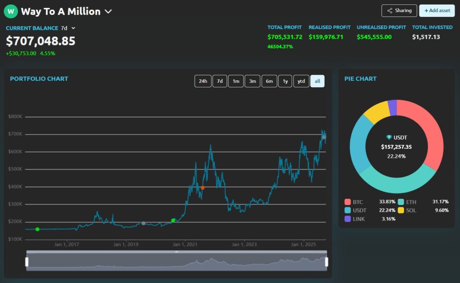Click the first green marker on chart line
The height and width of the screenshot is (283, 460).
tap(37, 229)
